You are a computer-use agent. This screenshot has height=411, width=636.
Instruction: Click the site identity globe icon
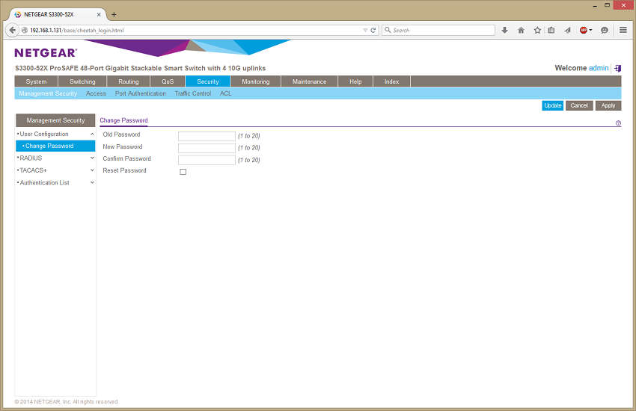pyautogui.click(x=25, y=30)
